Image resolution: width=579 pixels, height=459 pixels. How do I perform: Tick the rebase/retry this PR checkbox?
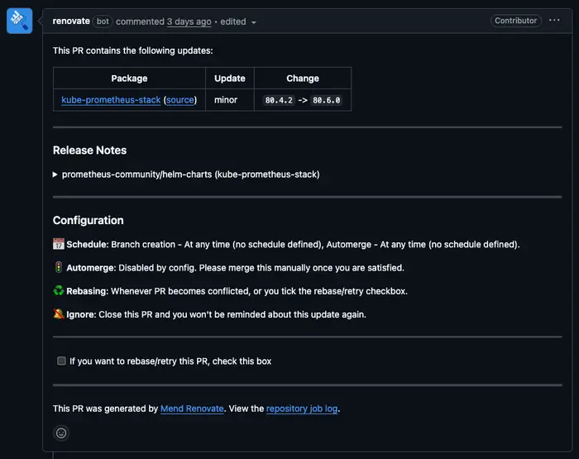61,361
